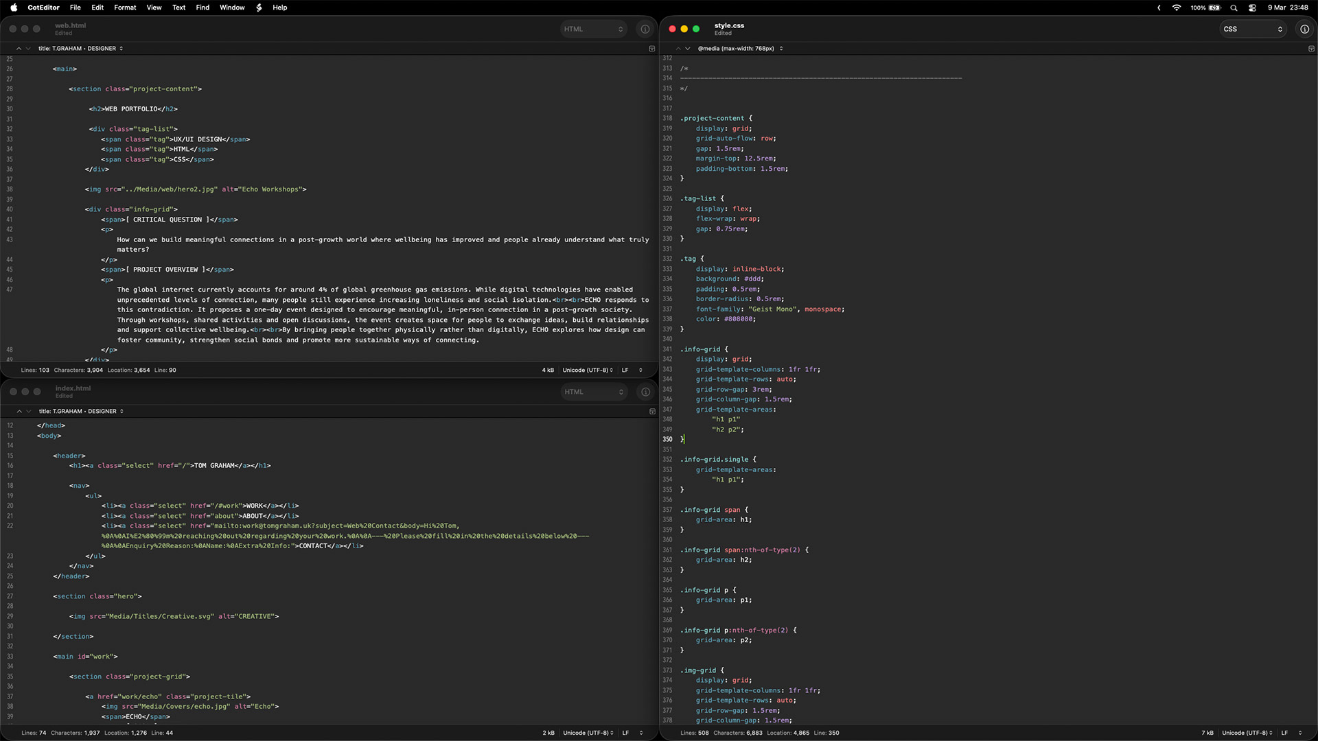
Task: Open HTML syntax dropdown in web.html window
Action: tap(593, 29)
